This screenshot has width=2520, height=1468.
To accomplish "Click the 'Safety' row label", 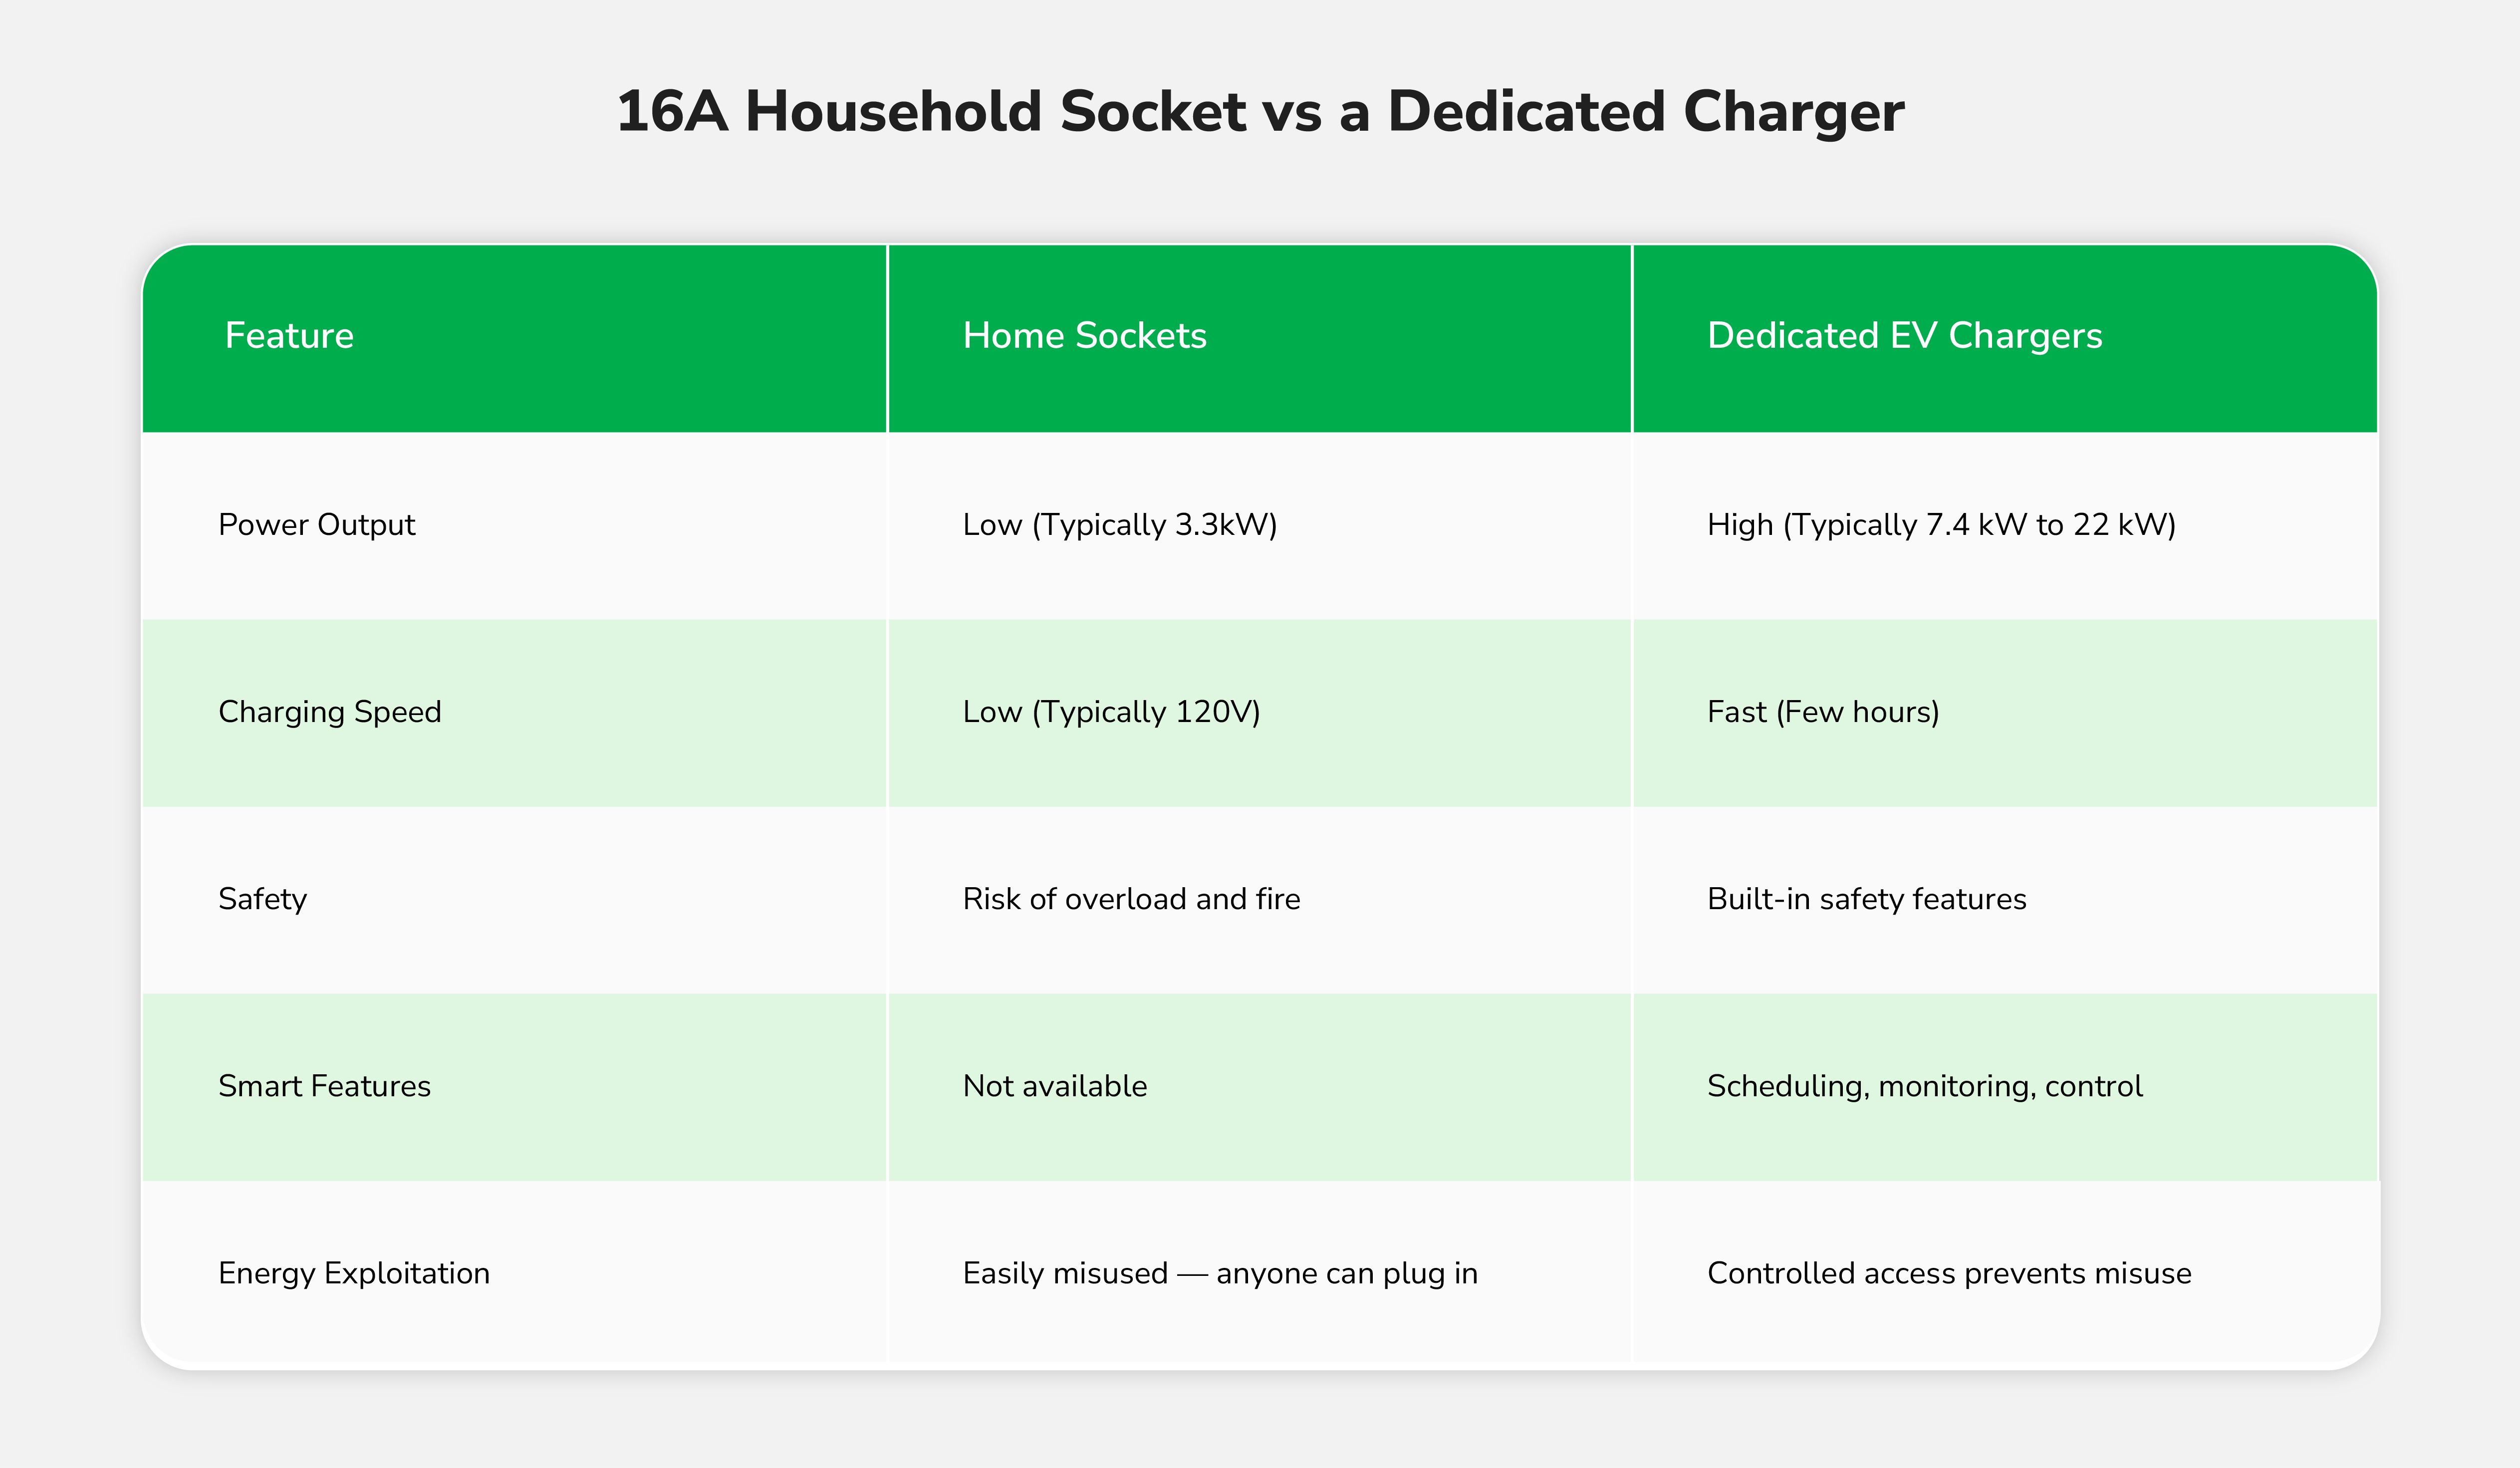I will [x=262, y=899].
